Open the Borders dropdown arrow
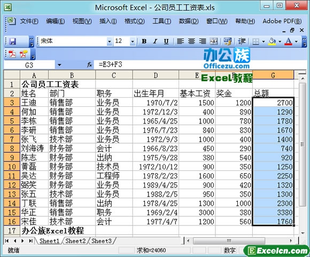 [263, 42]
